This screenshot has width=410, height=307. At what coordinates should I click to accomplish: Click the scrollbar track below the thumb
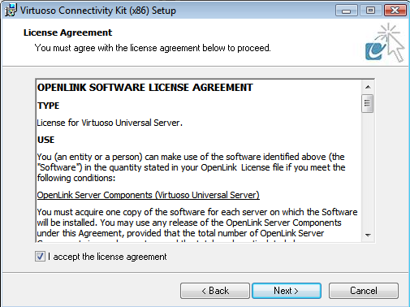pos(368,171)
